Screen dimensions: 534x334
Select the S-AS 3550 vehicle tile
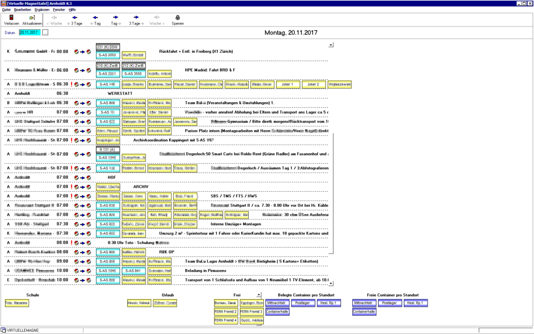coord(133,74)
